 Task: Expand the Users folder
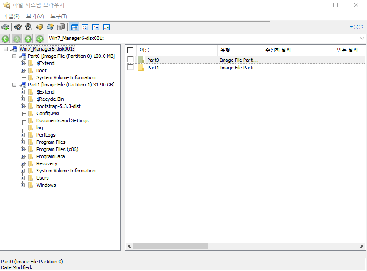tap(22, 178)
